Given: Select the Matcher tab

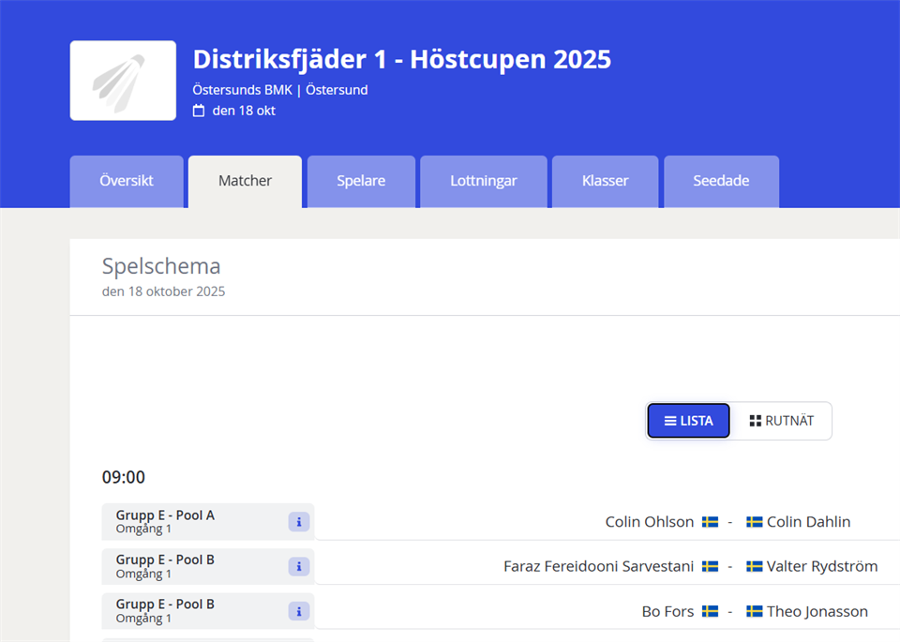Looking at the screenshot, I should (x=245, y=181).
